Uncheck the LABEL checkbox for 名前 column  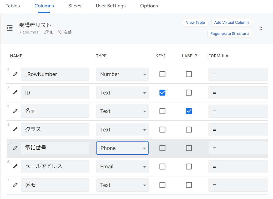click(189, 111)
